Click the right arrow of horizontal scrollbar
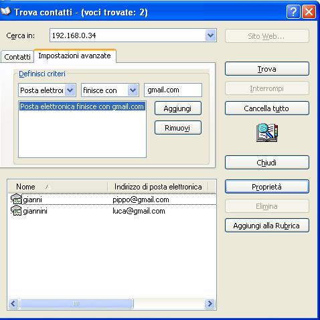Image resolution: width=320 pixels, height=320 pixels. click(210, 303)
